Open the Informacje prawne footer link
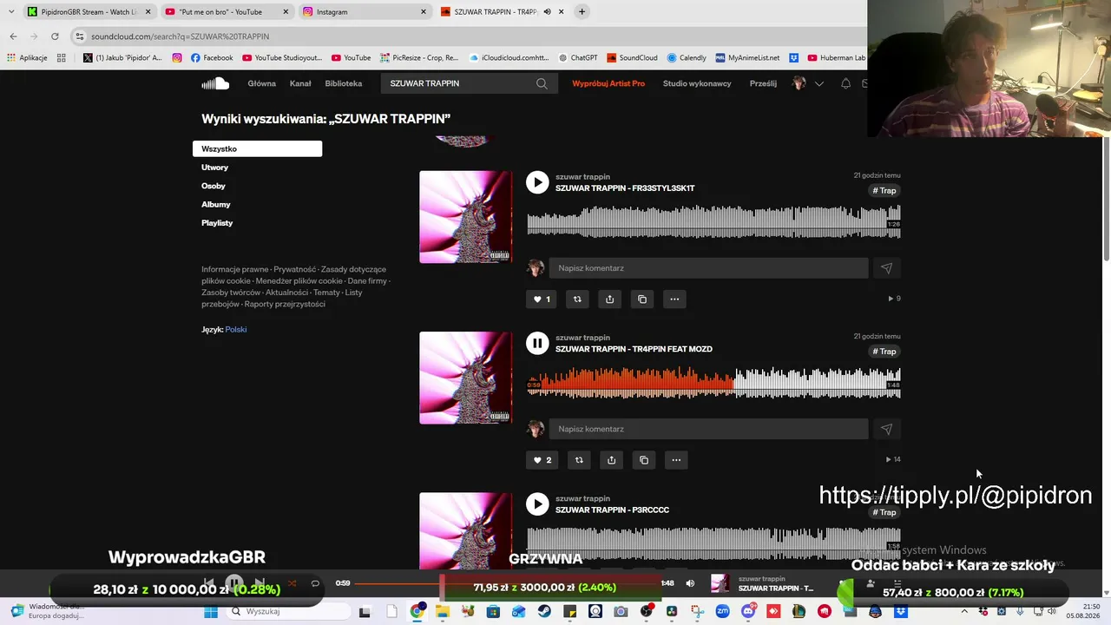Viewport: 1111px width, 625px height. (235, 269)
